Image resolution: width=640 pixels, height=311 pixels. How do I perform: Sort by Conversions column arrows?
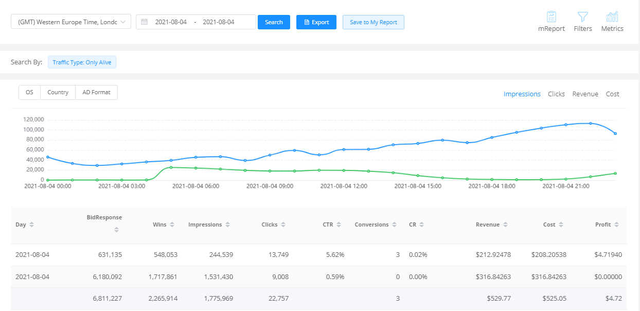pyautogui.click(x=395, y=225)
